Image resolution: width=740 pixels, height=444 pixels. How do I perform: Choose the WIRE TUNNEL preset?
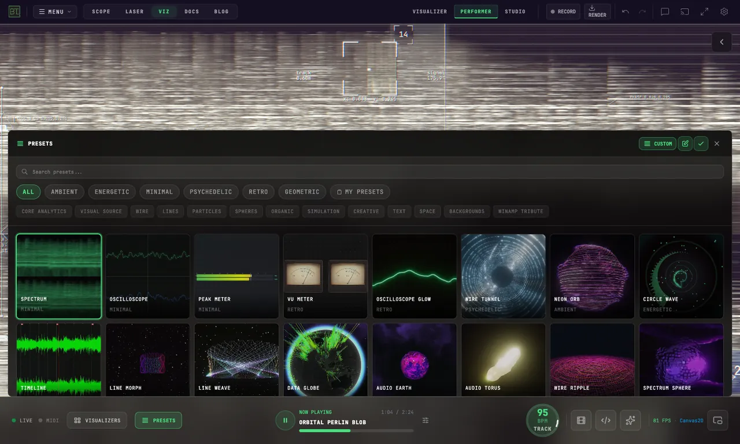pyautogui.click(x=504, y=276)
